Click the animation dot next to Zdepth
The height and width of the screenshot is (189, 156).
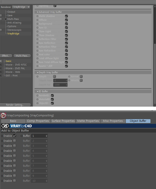point(37,76)
